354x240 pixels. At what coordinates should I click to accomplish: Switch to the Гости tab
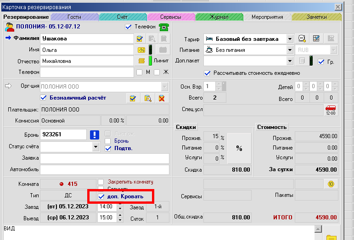tap(74, 17)
